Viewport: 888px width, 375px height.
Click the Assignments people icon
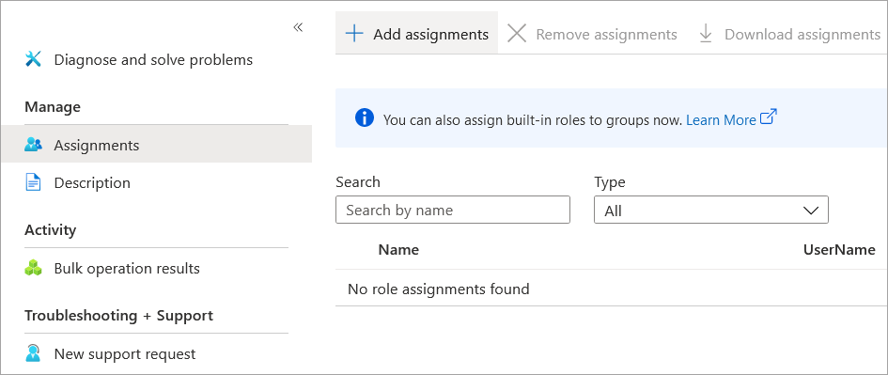34,145
